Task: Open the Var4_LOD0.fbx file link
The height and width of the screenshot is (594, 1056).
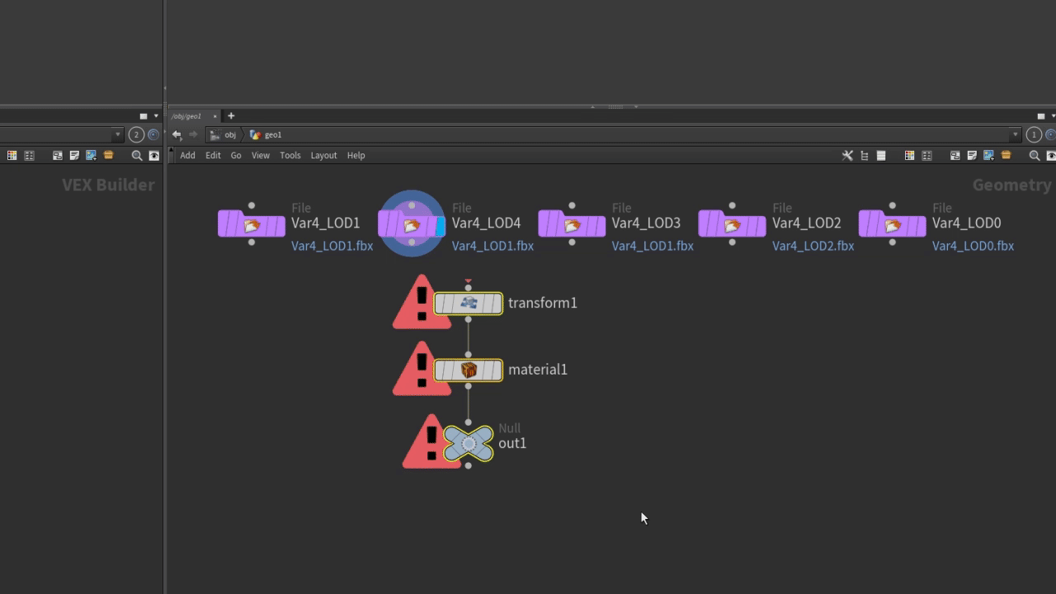Action: coord(973,246)
